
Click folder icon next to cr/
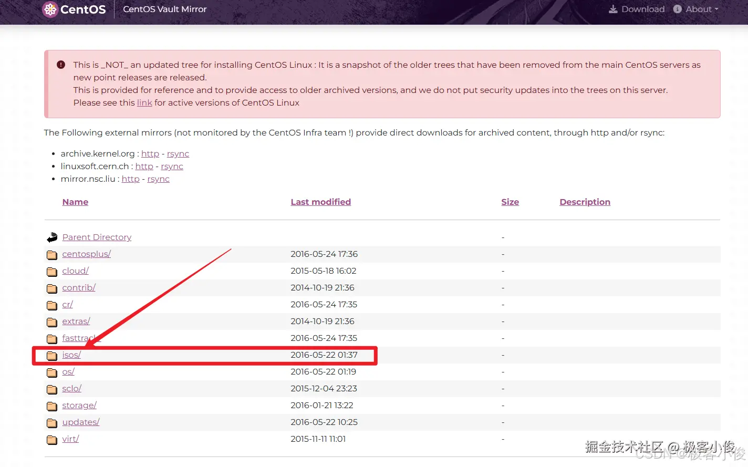tap(52, 305)
